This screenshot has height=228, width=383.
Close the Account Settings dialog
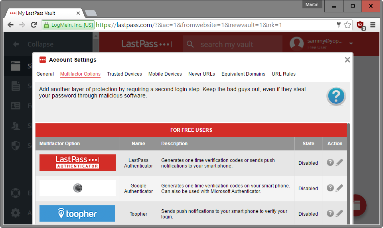[347, 60]
